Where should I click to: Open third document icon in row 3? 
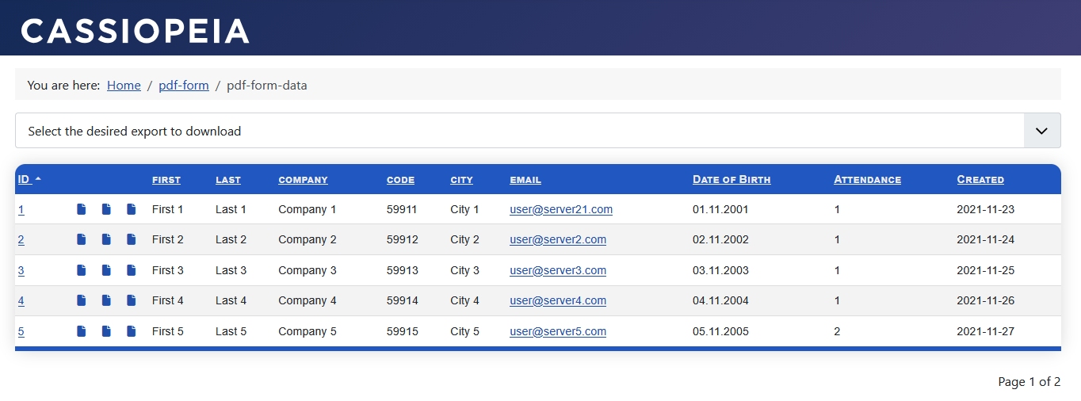click(x=132, y=270)
